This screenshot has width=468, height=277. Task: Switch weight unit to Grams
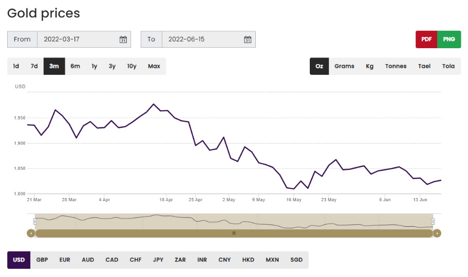tap(344, 66)
